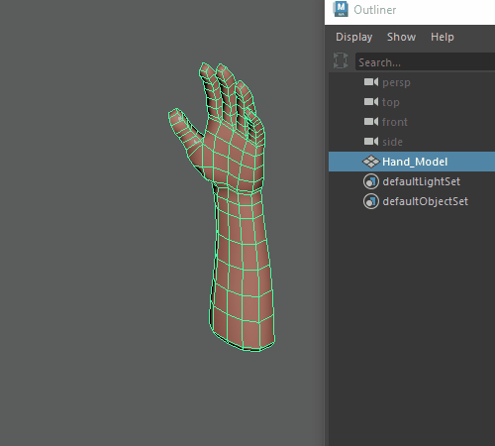Open the Display menu in Outliner
This screenshot has width=495, height=446.
point(353,37)
